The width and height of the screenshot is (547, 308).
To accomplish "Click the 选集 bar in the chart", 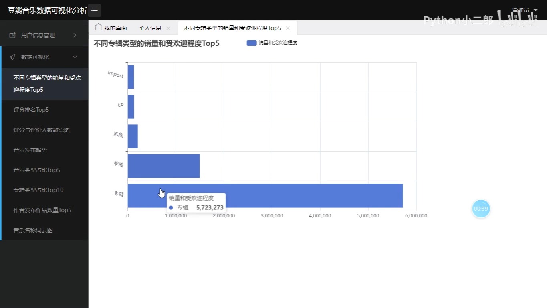I will click(133, 136).
